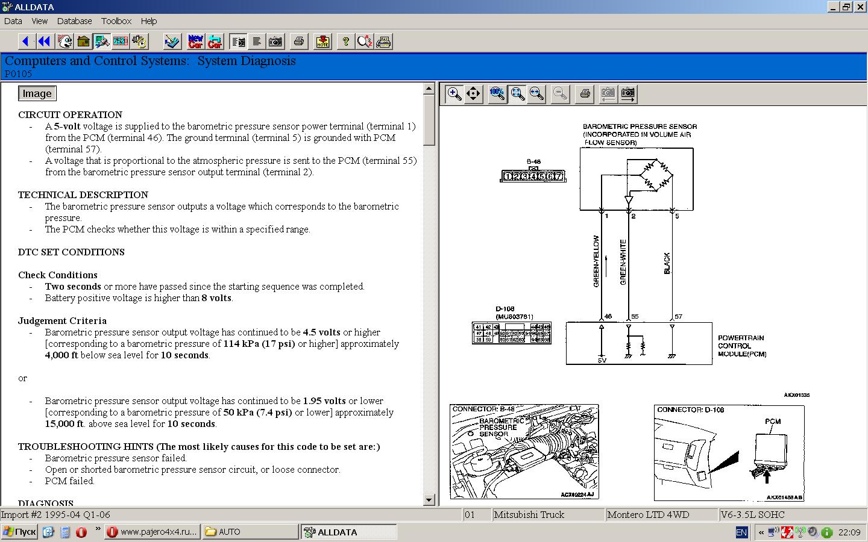Click the Пуск start button
868x542 pixels.
tap(19, 532)
